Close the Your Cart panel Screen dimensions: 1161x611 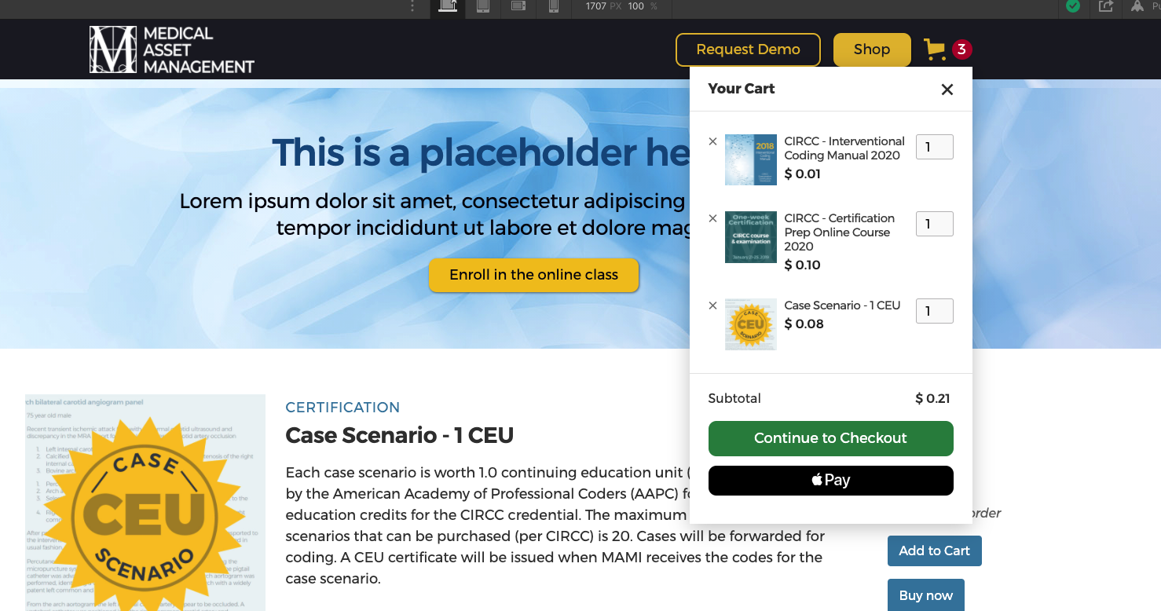947,90
